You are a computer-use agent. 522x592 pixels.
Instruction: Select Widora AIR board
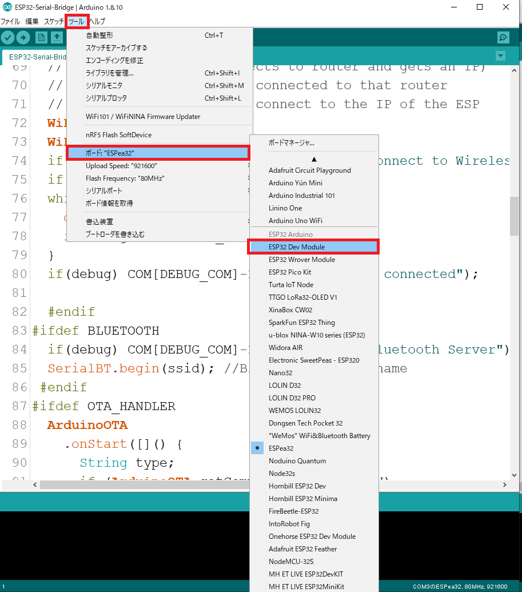314,347
